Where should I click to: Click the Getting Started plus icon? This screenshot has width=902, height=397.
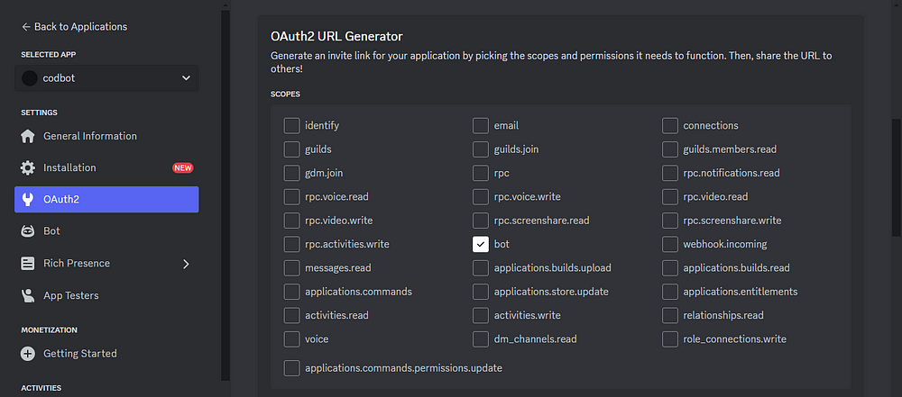click(x=28, y=353)
